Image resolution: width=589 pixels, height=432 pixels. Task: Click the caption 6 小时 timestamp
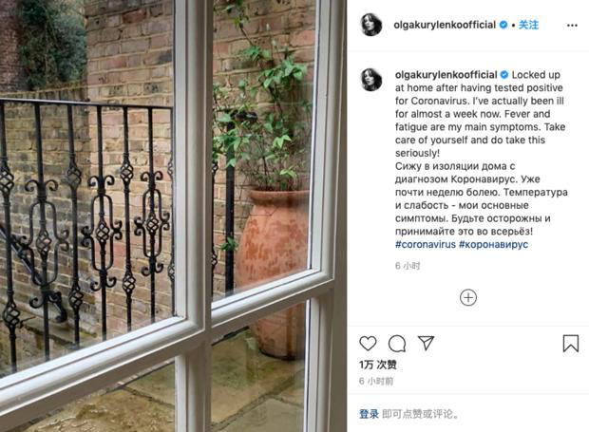(x=408, y=266)
